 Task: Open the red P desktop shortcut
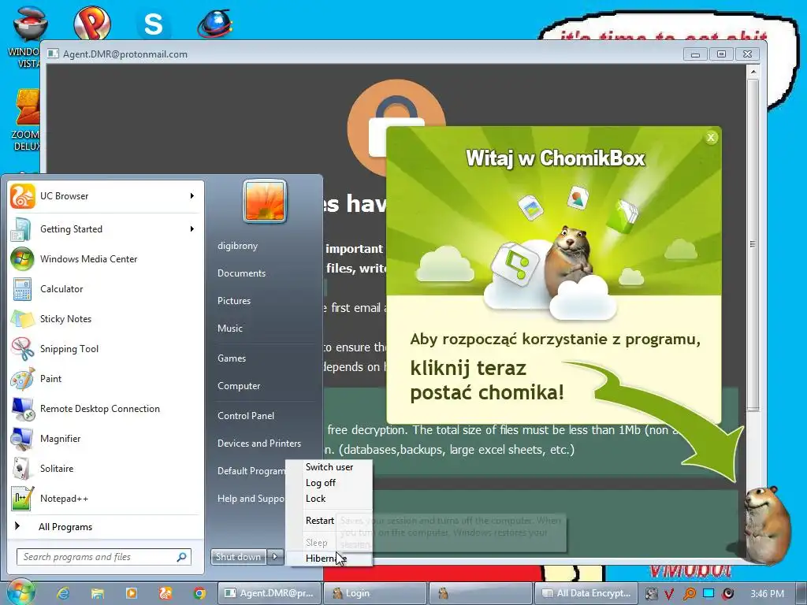[92, 23]
